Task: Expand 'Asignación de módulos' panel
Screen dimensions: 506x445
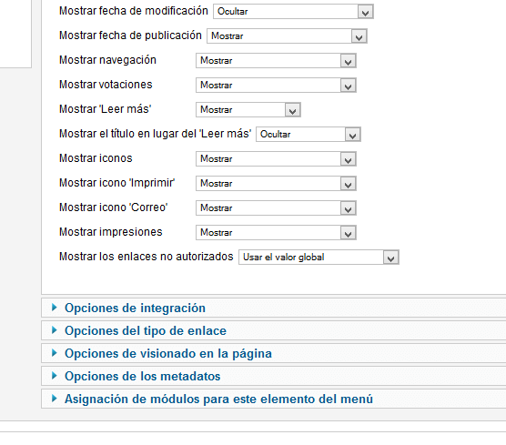Action: click(218, 399)
